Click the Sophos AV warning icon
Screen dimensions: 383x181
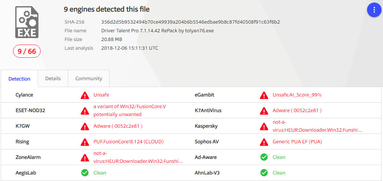264,142
